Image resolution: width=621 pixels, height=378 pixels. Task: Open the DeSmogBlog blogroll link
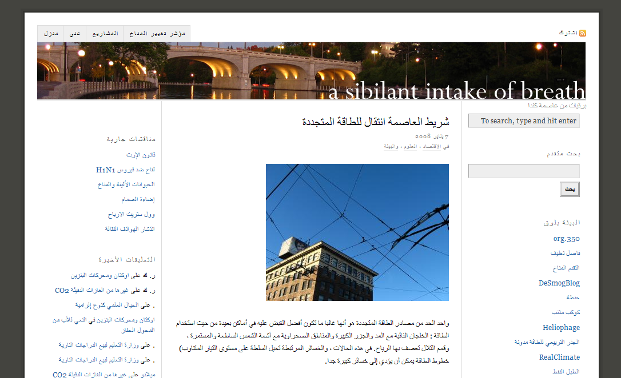(559, 283)
